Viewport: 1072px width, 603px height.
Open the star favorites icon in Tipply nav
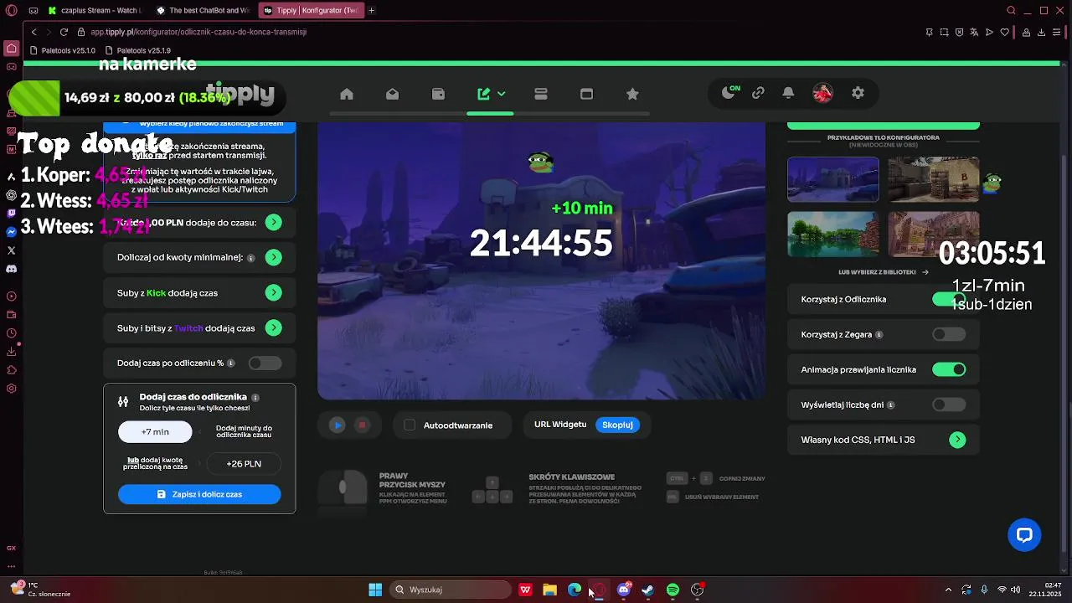[x=632, y=94]
